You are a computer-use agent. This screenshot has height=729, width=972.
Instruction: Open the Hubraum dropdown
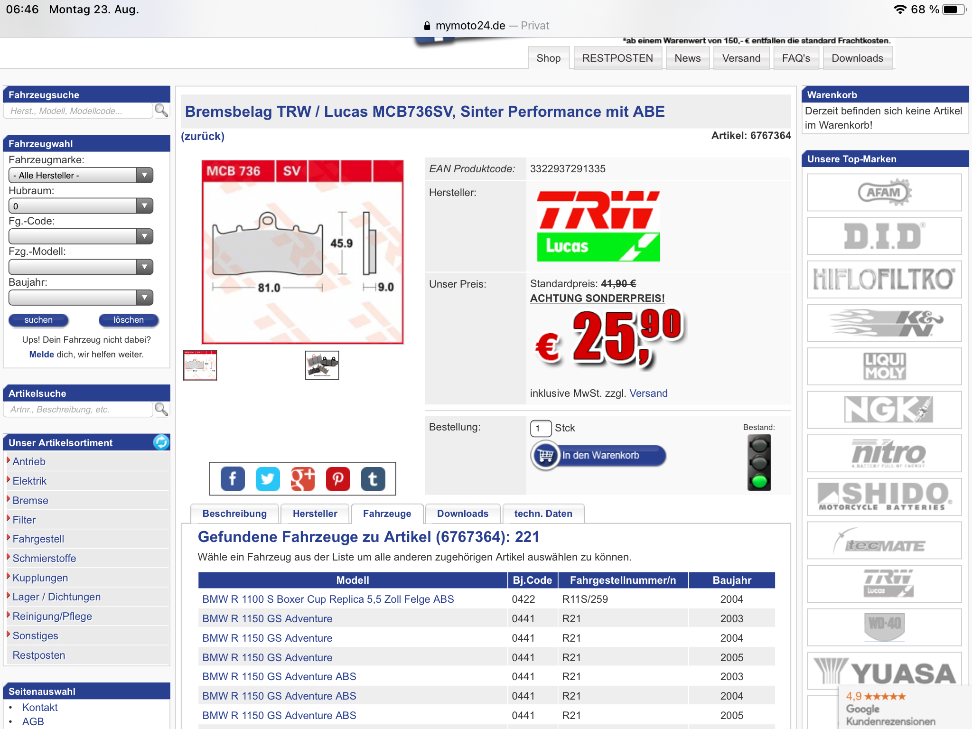click(x=81, y=206)
